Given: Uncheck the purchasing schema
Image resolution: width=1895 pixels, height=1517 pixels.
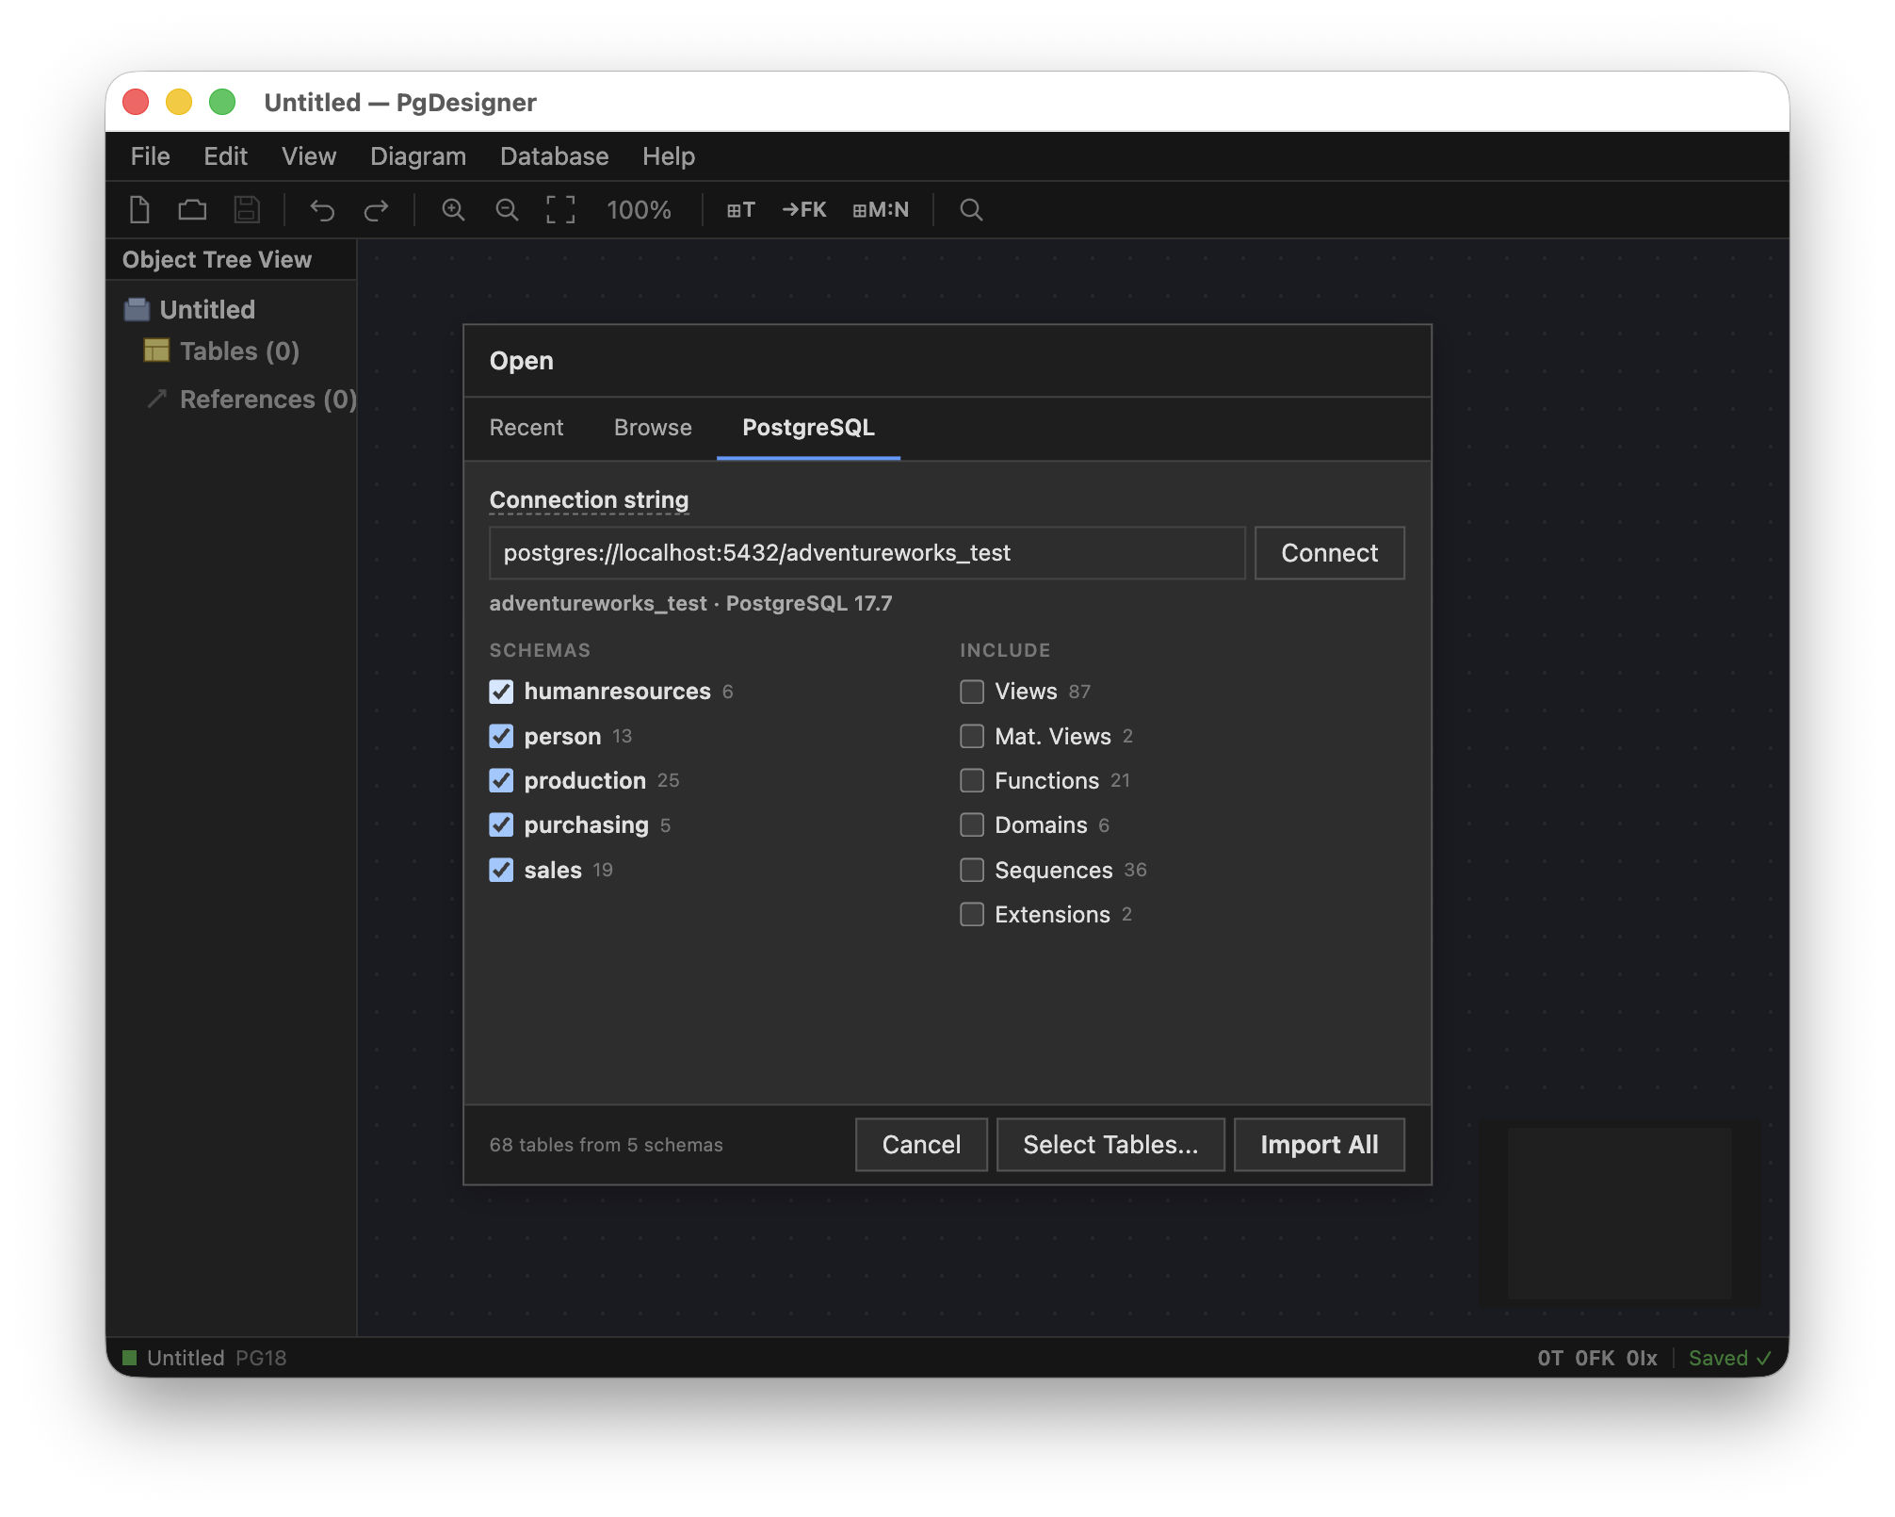Looking at the screenshot, I should click(x=501, y=825).
